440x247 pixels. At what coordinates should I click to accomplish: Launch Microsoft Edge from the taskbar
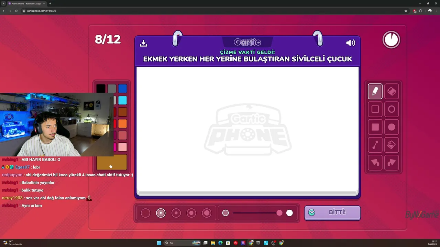click(220, 243)
